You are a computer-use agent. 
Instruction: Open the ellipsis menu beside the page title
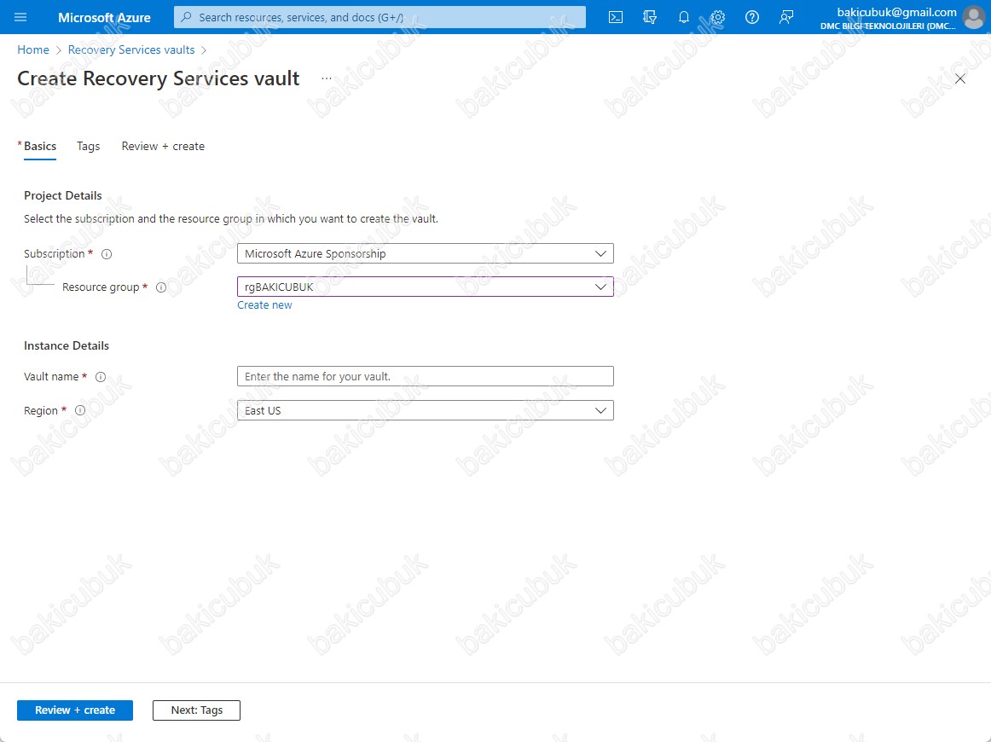pos(326,78)
